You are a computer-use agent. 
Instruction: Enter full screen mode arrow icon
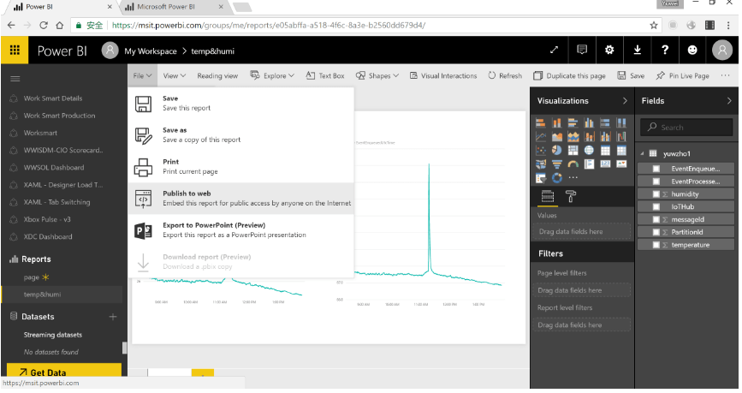tap(554, 50)
